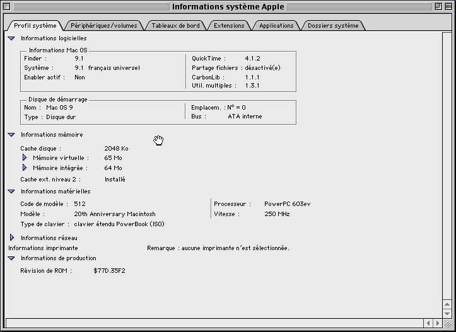
Task: Click the Mémoire virtuelle value 65 Mo
Action: 113,158
